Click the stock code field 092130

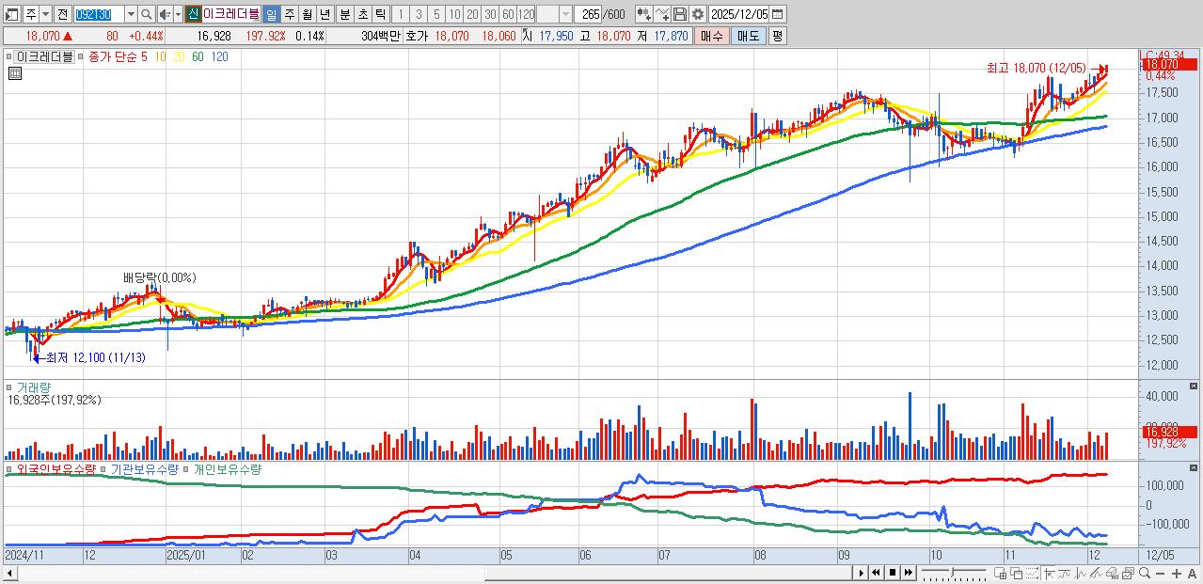tap(99, 14)
